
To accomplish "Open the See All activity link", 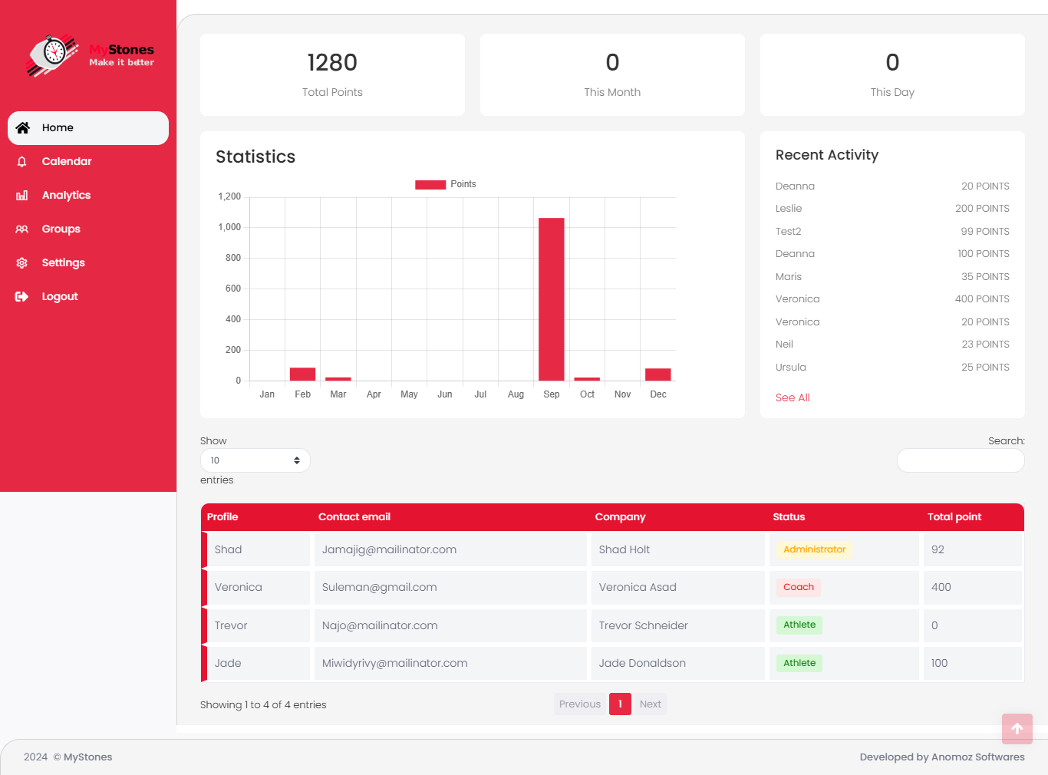I will tap(793, 397).
